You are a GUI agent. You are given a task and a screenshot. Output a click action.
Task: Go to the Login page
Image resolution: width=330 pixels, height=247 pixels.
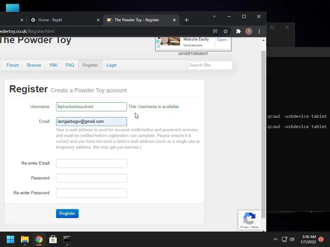(111, 65)
